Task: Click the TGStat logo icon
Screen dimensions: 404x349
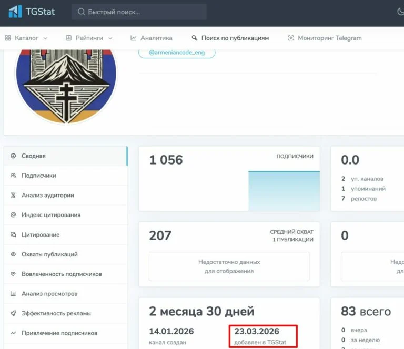Action: 15,11
